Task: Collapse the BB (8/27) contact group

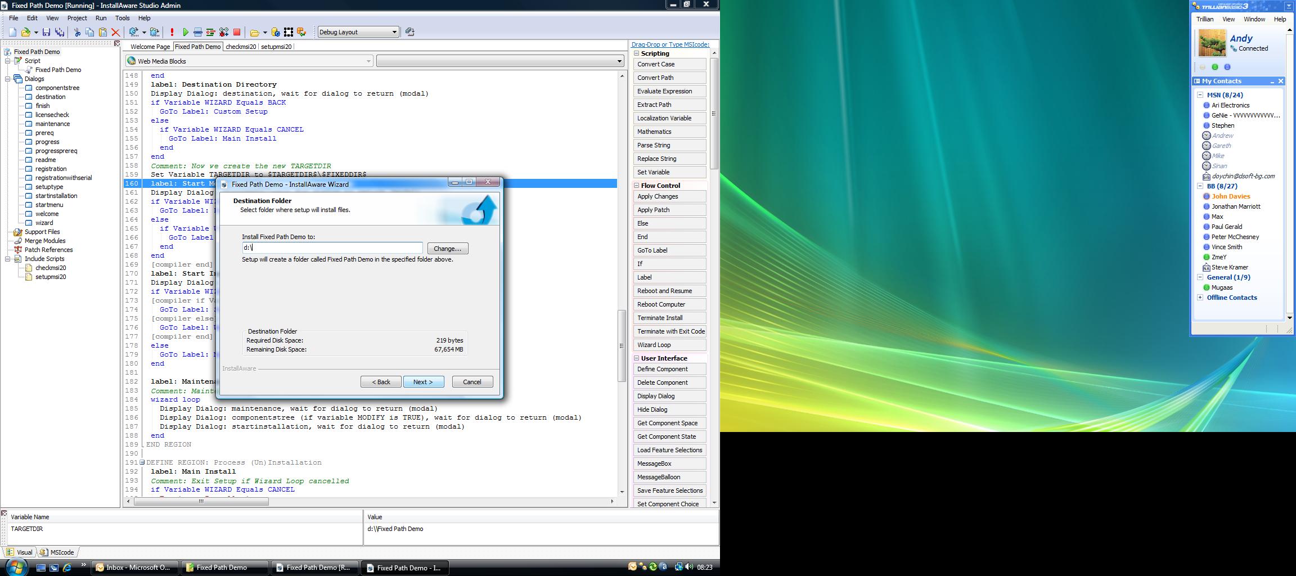Action: [1200, 186]
